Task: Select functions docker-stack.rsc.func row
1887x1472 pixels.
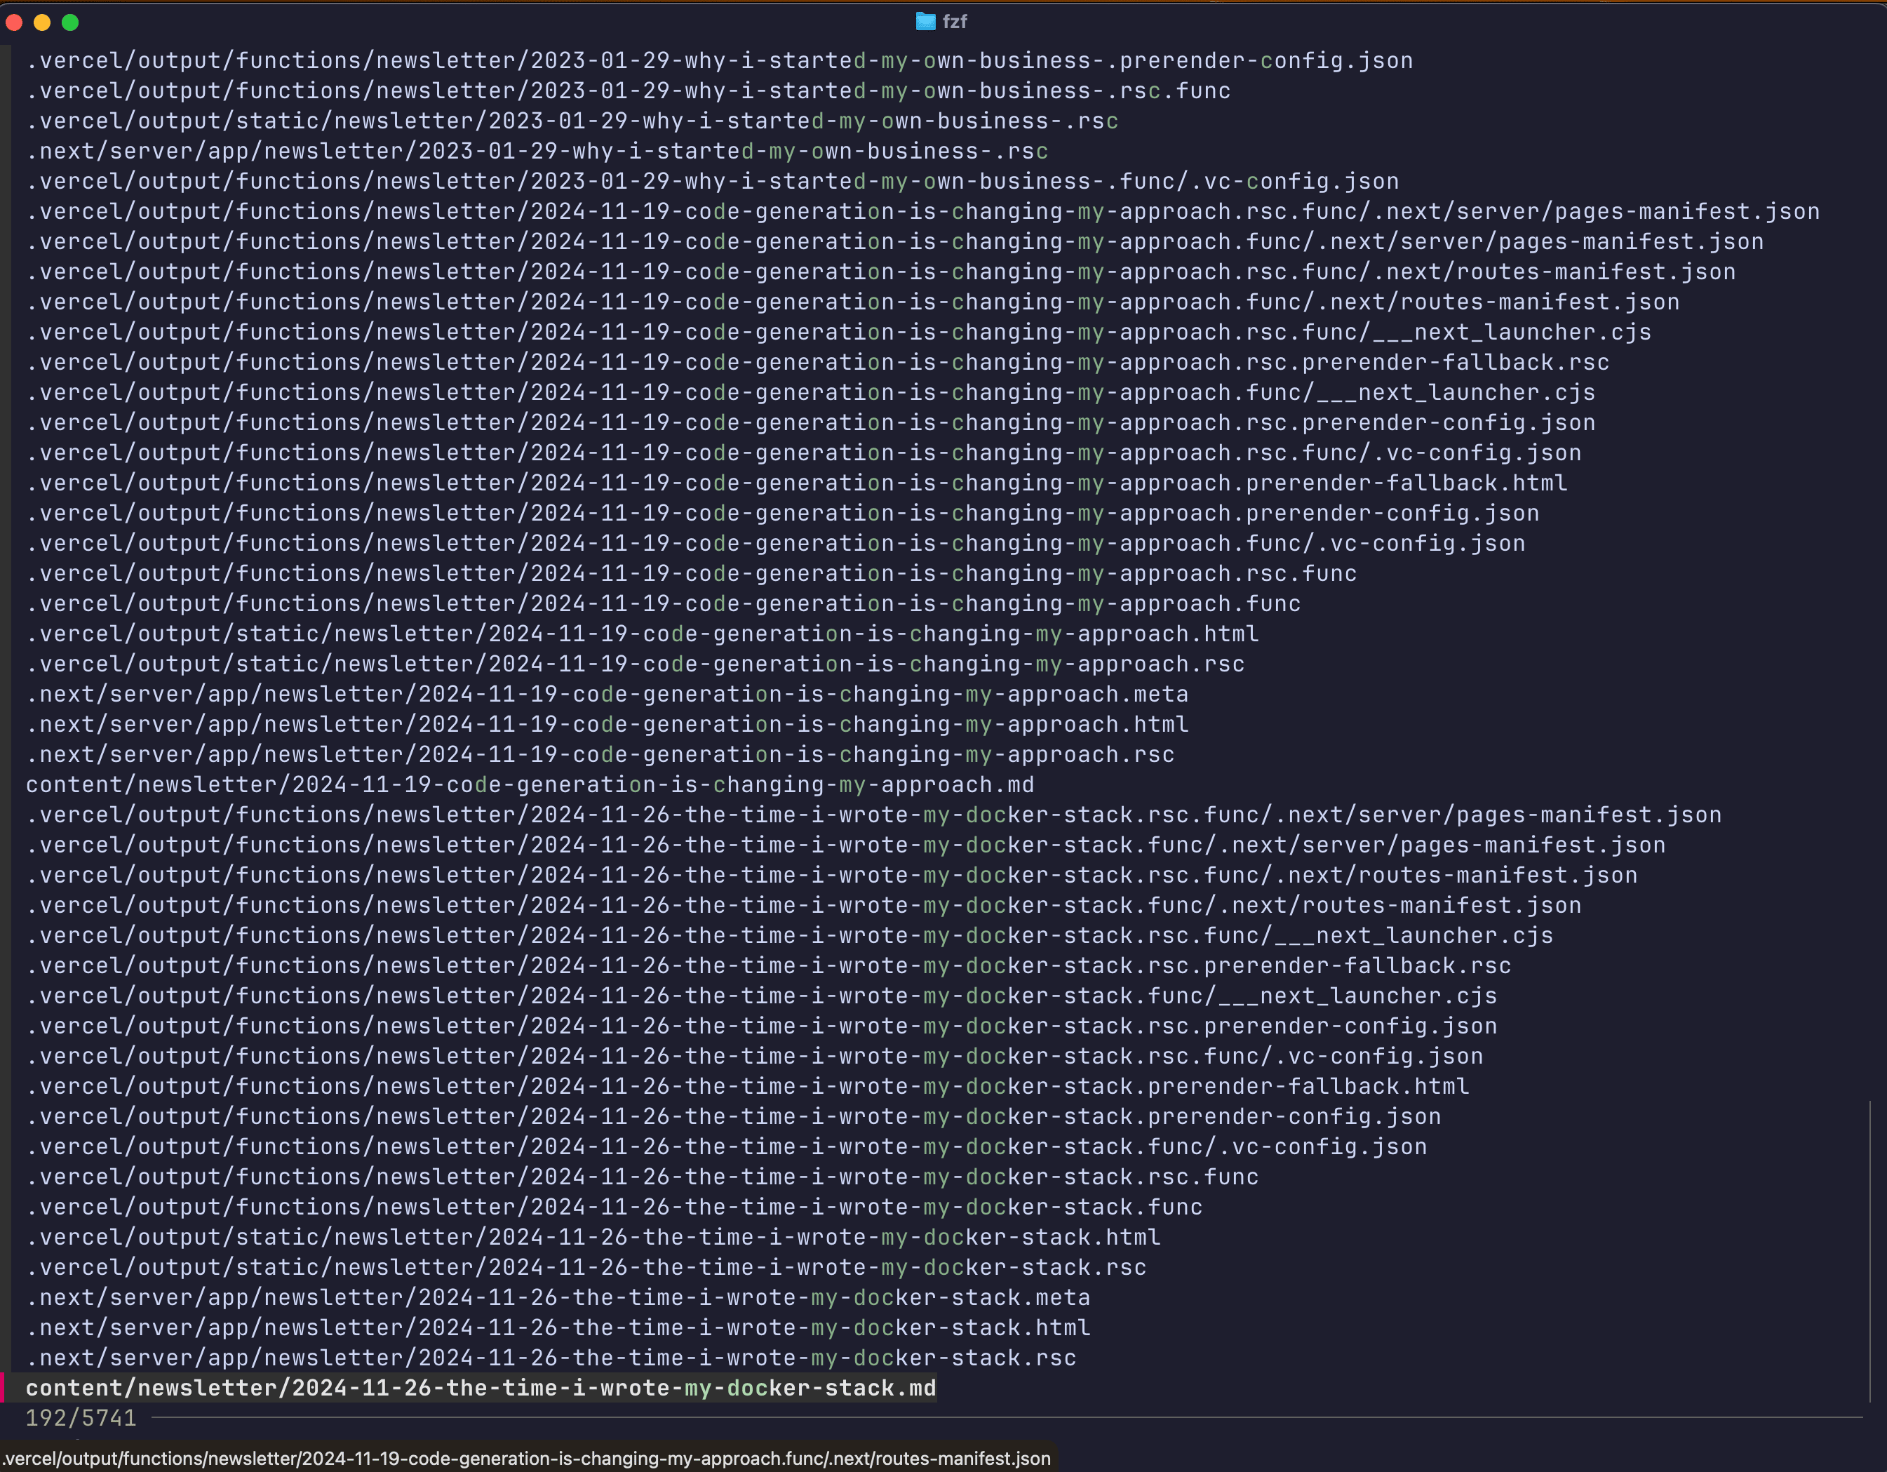Action: (x=642, y=1177)
